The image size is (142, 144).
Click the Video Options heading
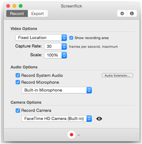(x=24, y=29)
